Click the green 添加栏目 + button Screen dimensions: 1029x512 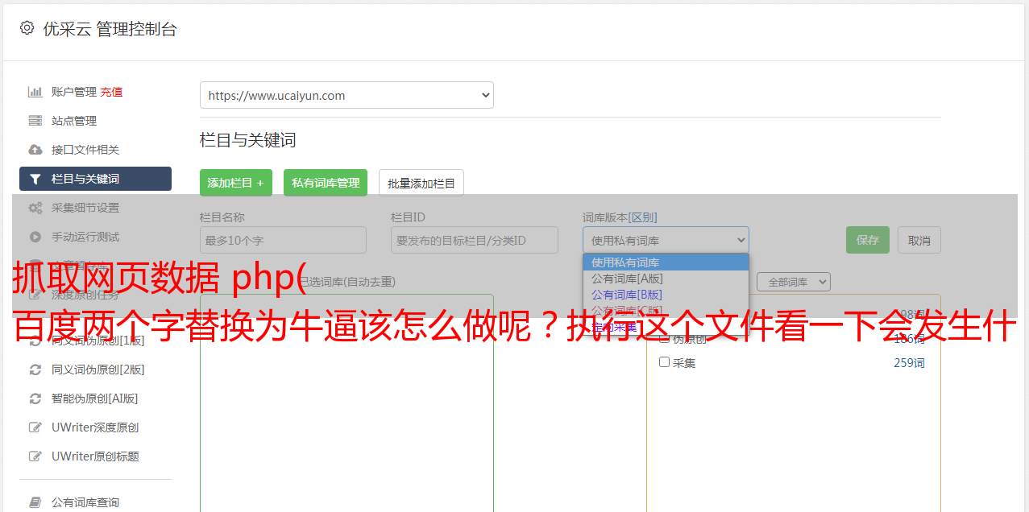[x=236, y=183]
